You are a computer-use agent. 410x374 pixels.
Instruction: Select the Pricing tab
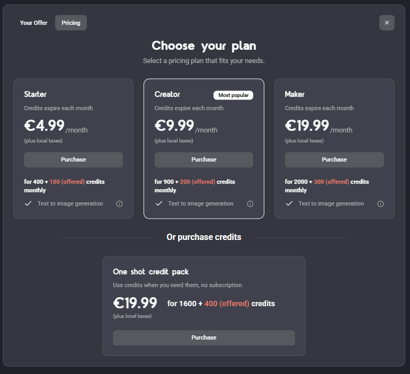(x=71, y=23)
